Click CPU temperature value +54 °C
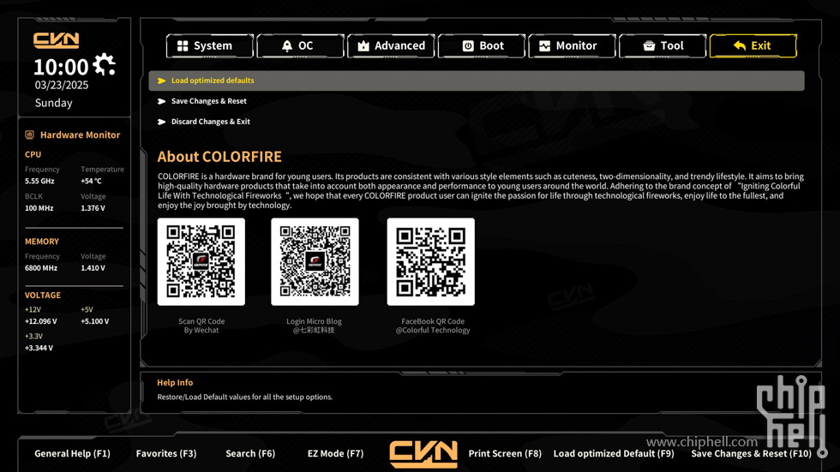840x472 pixels. (91, 182)
